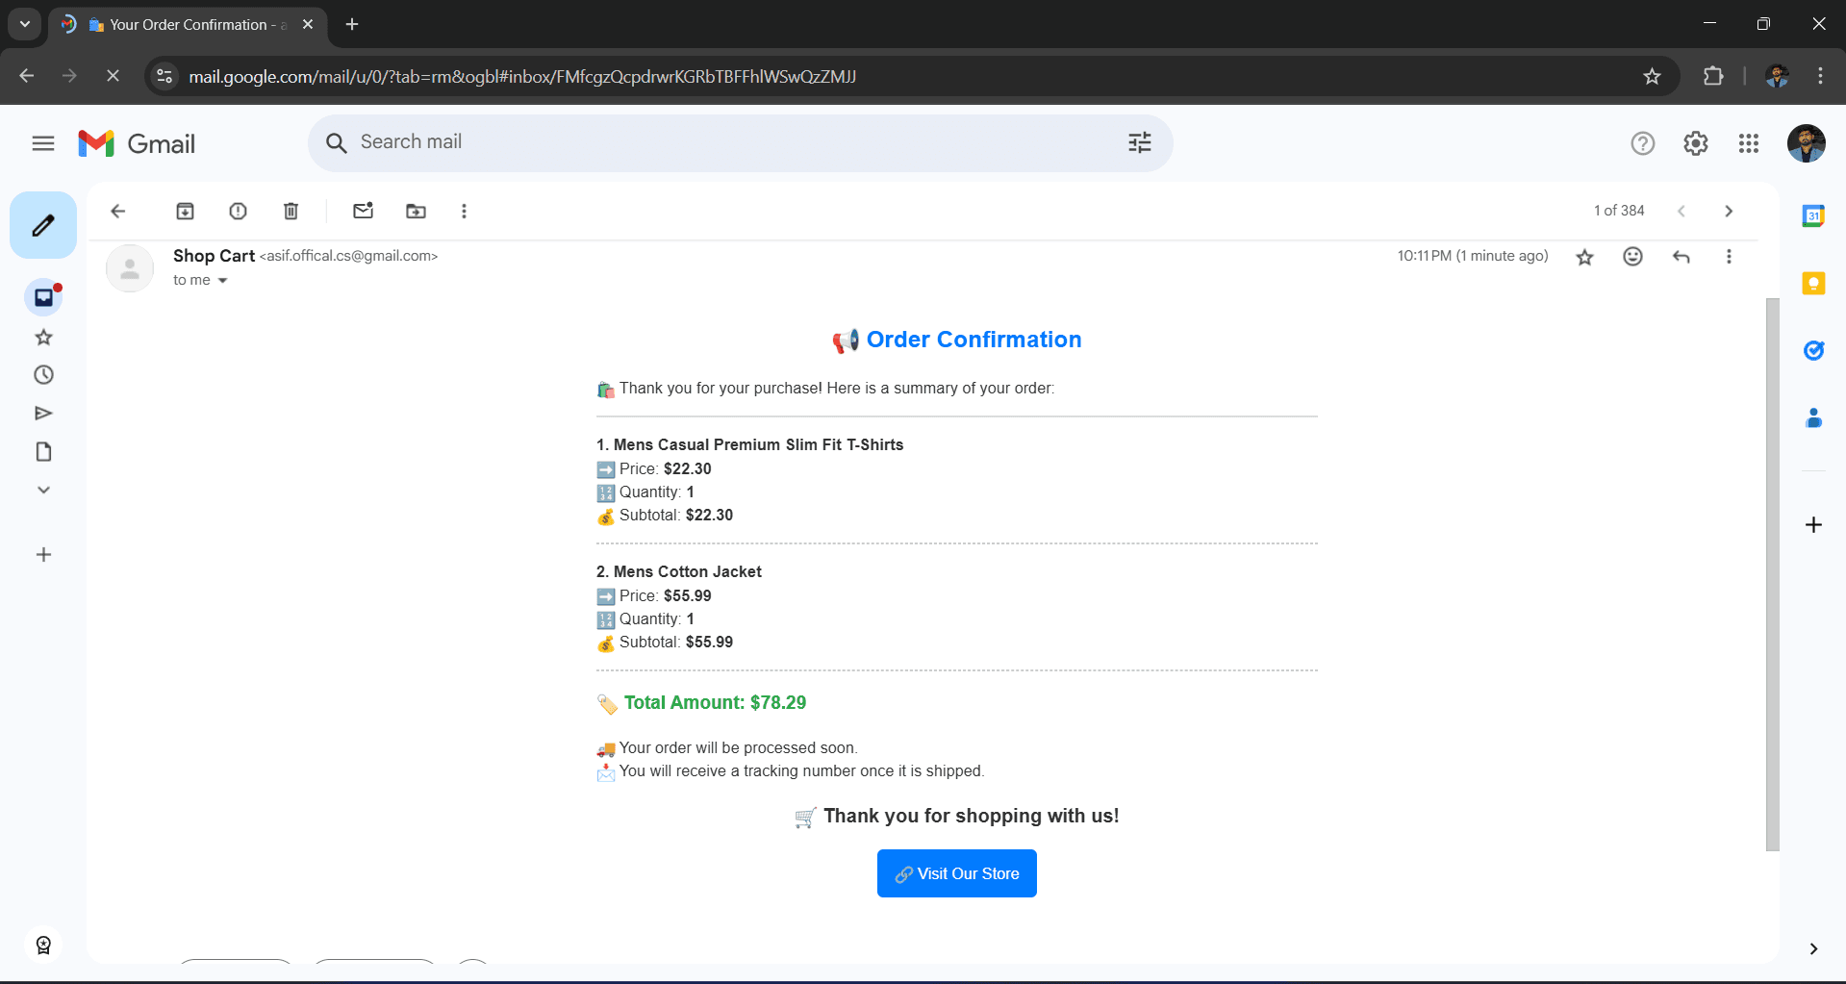Screen dimensions: 1846x984
Task: Reply to the Shop Cart email
Action: [x=1681, y=257]
